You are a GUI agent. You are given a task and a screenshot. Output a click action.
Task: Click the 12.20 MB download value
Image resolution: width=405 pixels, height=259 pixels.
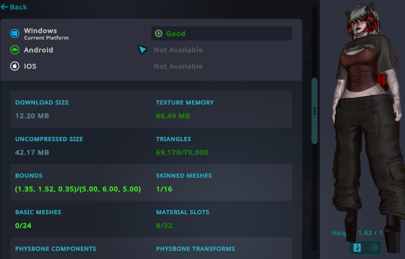point(32,116)
